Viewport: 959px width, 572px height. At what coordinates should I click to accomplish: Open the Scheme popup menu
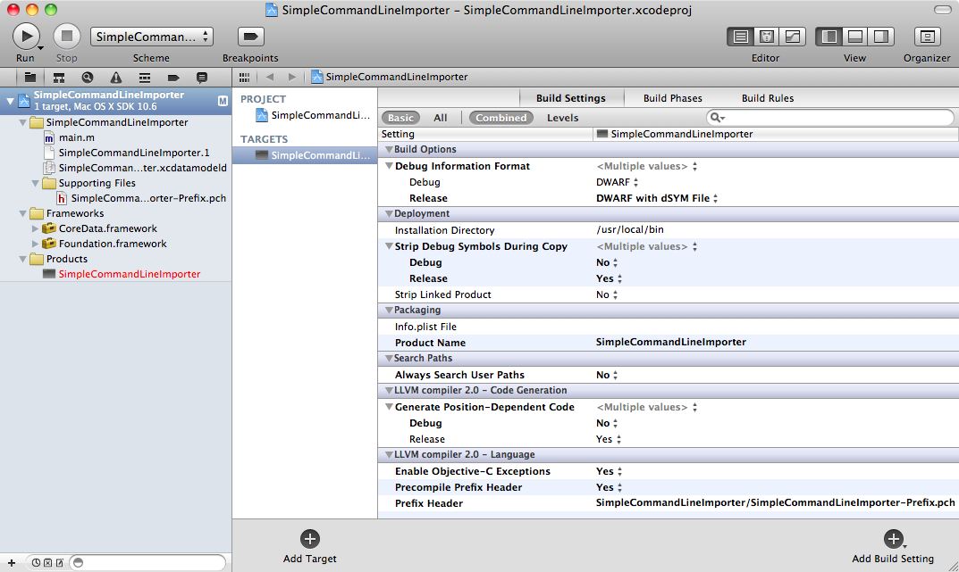152,37
